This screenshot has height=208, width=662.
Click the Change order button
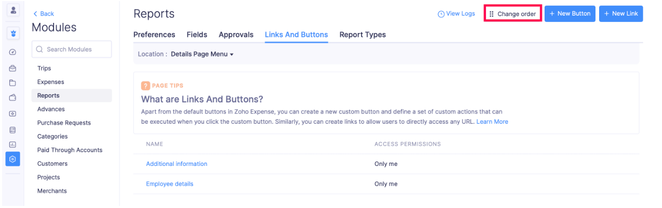512,14
